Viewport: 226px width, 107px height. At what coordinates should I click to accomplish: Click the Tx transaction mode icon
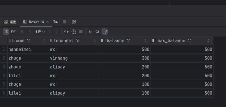click(56, 22)
